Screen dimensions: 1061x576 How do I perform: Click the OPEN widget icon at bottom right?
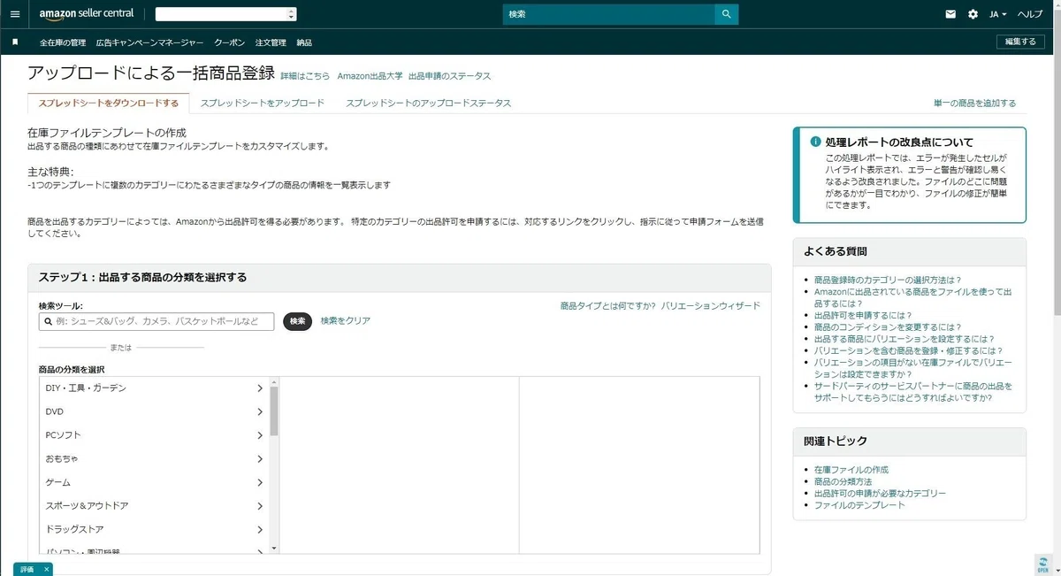pyautogui.click(x=1042, y=564)
